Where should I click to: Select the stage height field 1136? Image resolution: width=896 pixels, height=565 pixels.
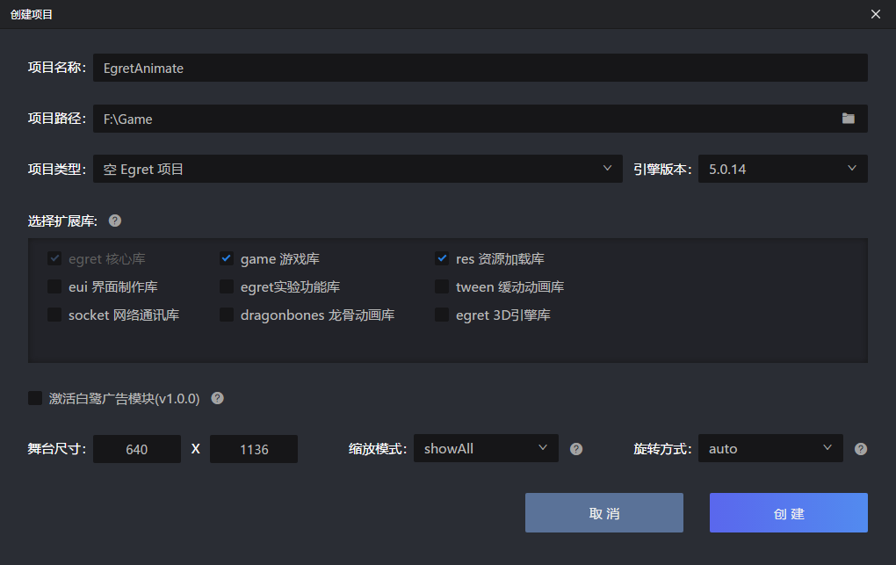254,449
